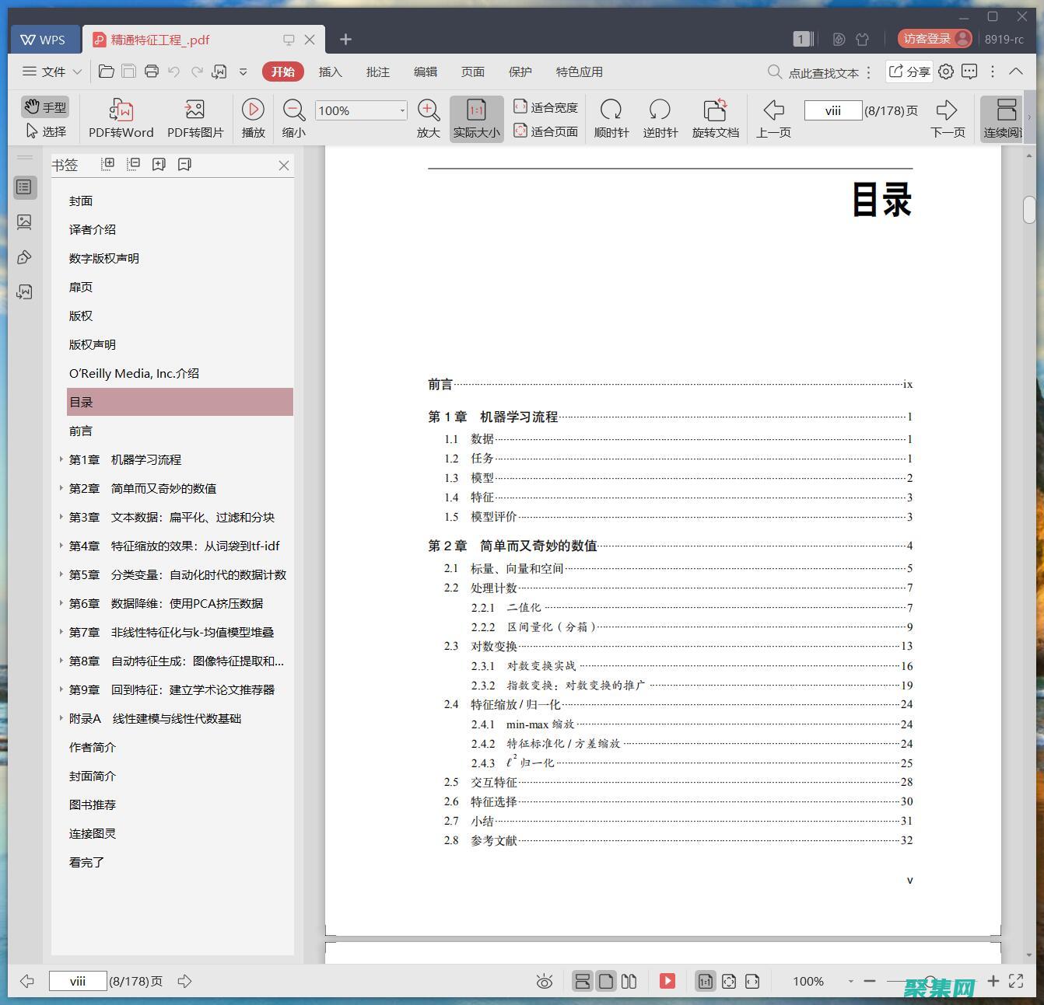The image size is (1044, 1005).
Task: Open the thumbnails panel in left sidebar
Action: 24,222
